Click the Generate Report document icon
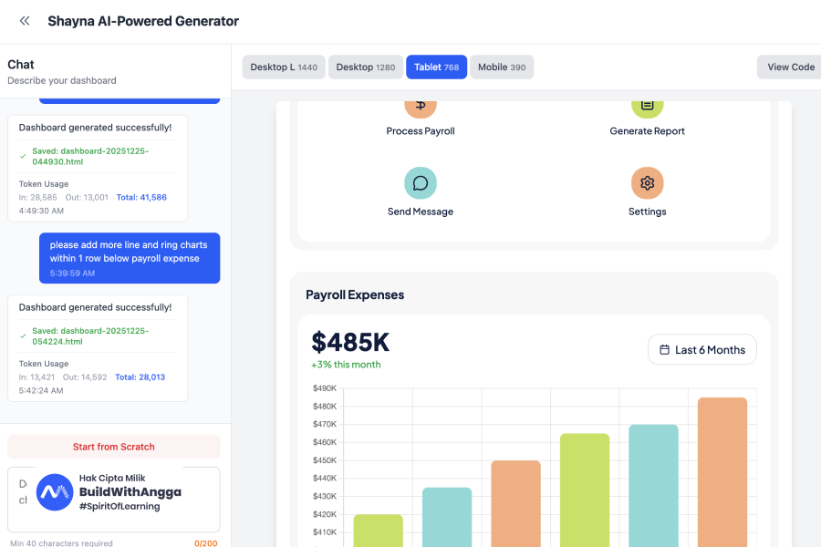The height and width of the screenshot is (547, 821). pyautogui.click(x=647, y=105)
